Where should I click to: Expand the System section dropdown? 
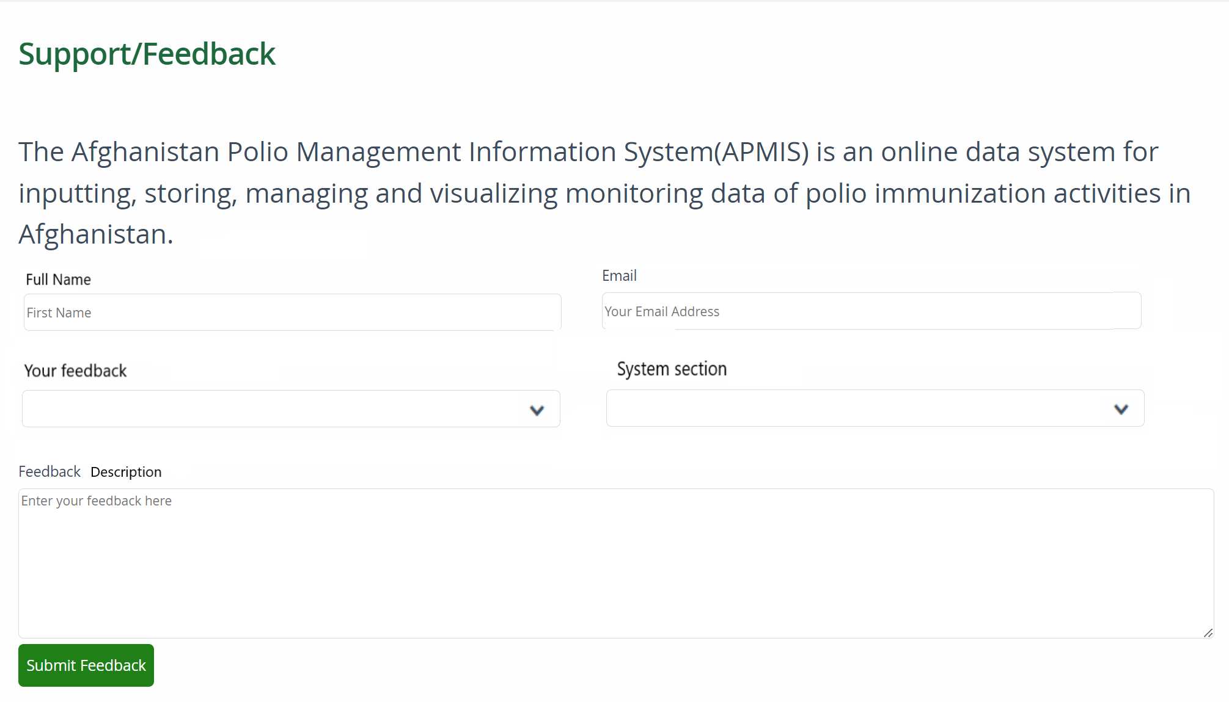point(874,408)
